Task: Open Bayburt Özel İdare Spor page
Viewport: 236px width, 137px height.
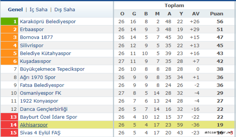Action: pyautogui.click(x=49, y=117)
